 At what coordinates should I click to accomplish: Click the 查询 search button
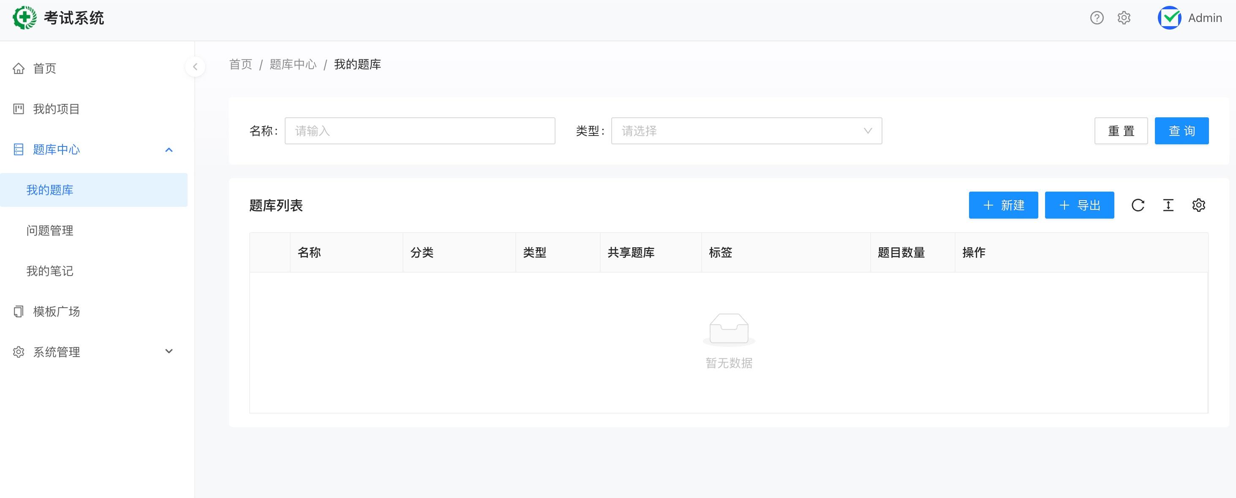point(1182,131)
